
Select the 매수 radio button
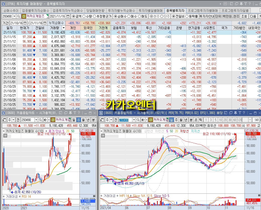pos(129,16)
